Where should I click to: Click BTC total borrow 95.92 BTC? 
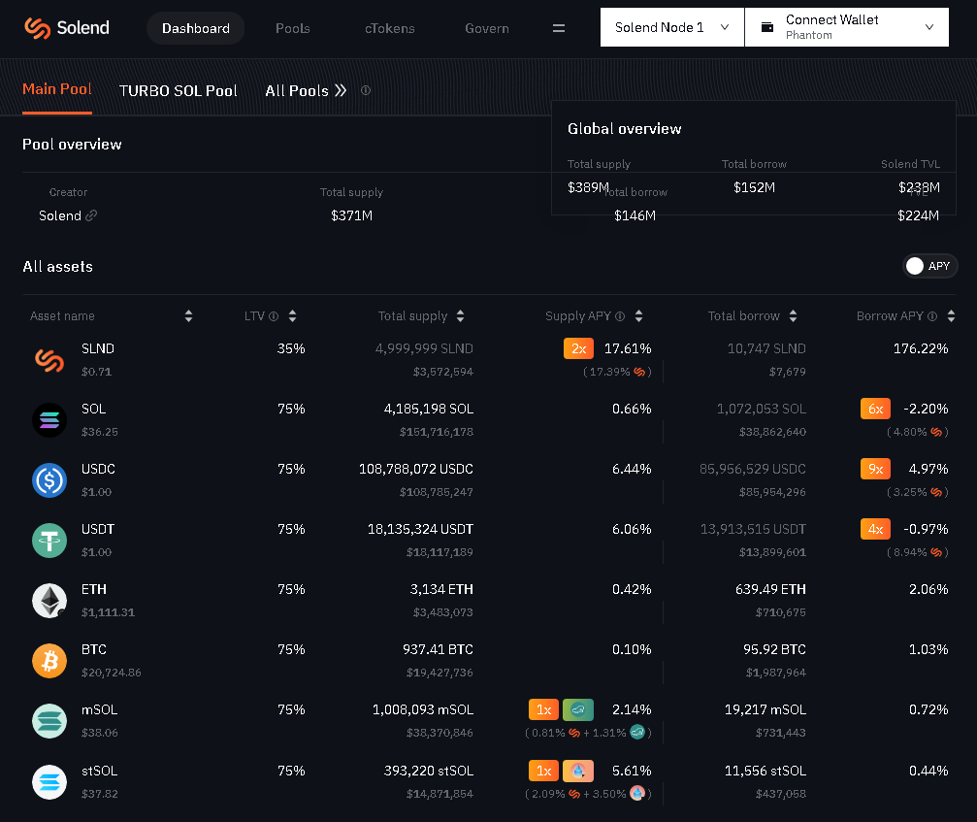coord(774,649)
